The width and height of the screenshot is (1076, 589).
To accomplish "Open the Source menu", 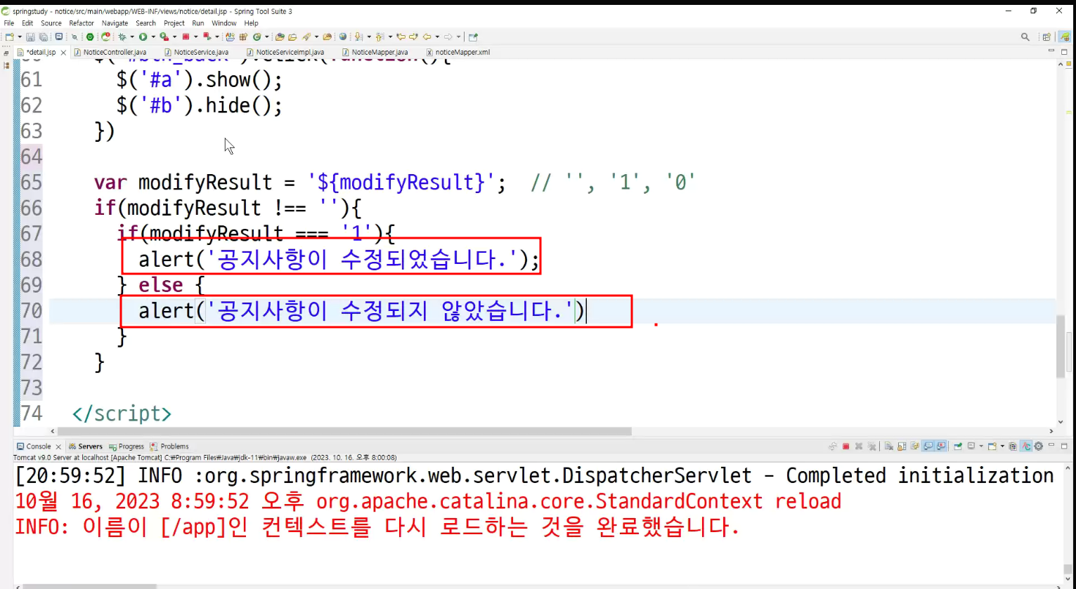I will coord(51,23).
